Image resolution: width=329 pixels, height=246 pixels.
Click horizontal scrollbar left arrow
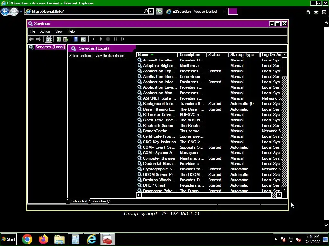click(138, 195)
